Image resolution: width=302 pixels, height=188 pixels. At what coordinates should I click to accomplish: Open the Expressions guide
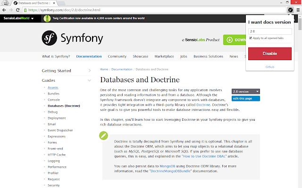[57, 136]
